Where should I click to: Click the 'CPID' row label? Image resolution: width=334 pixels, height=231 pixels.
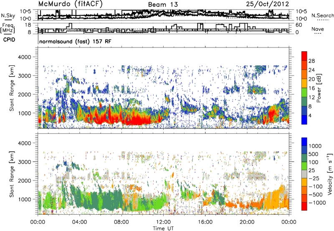coord(9,40)
